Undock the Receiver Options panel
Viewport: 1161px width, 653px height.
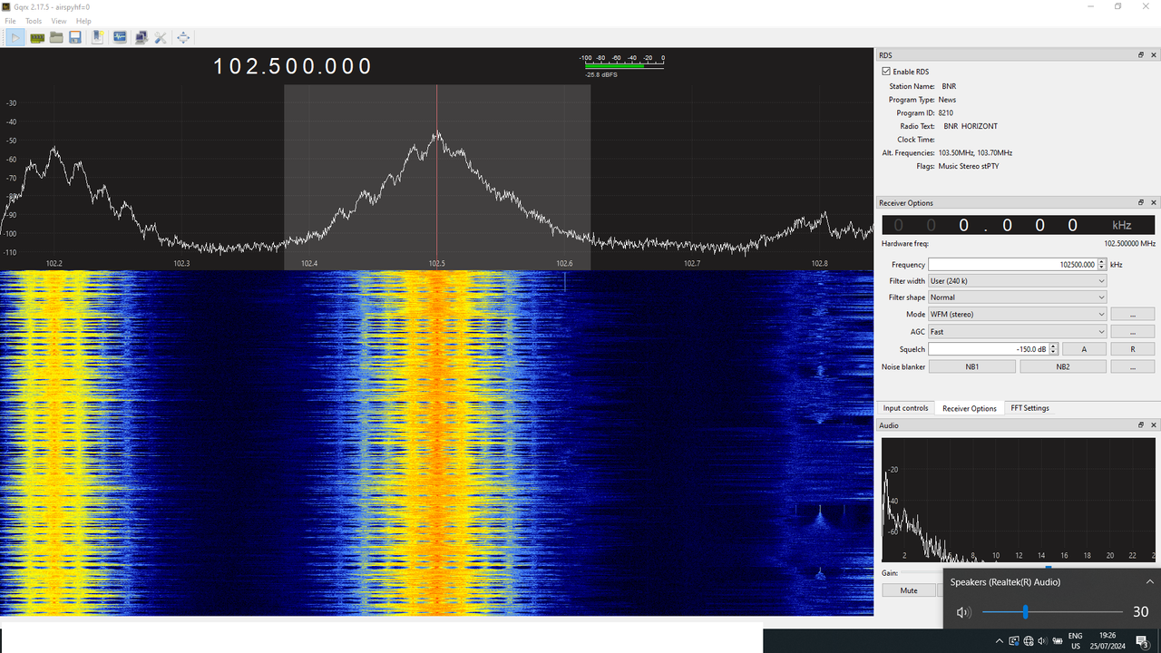click(x=1141, y=203)
